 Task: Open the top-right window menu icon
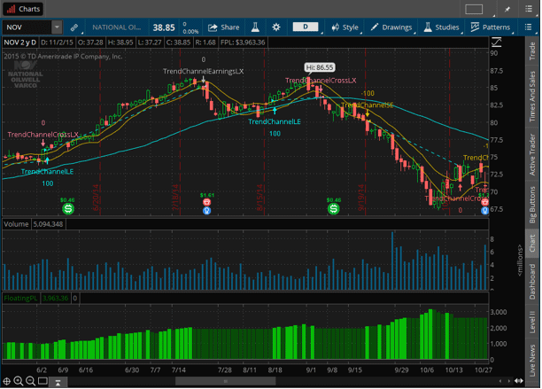(x=528, y=9)
